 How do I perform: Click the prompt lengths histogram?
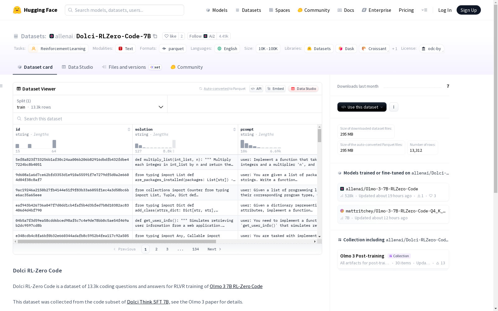[x=261, y=144]
